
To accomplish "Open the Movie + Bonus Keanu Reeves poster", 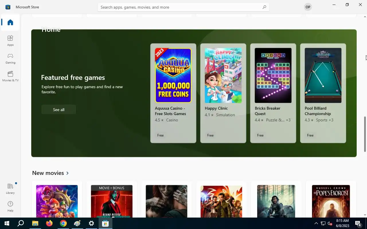I will [112, 201].
